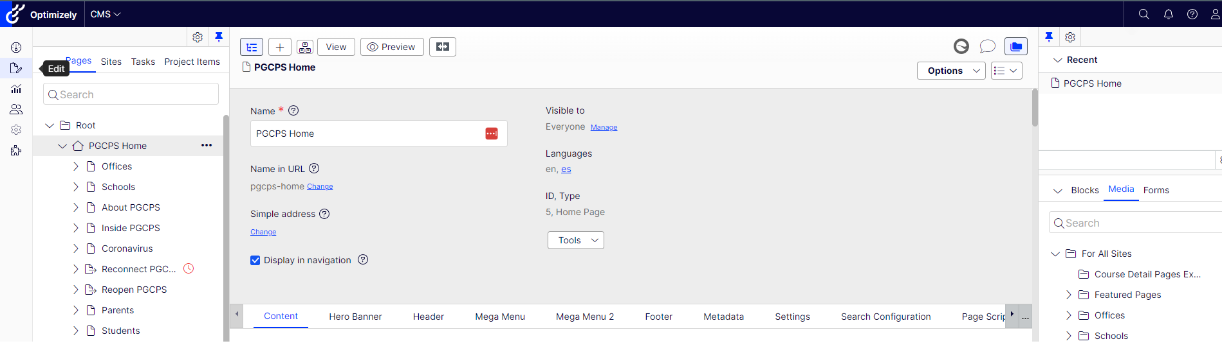Image resolution: width=1222 pixels, height=348 pixels.
Task: Open the user account icon
Action: click(1215, 14)
